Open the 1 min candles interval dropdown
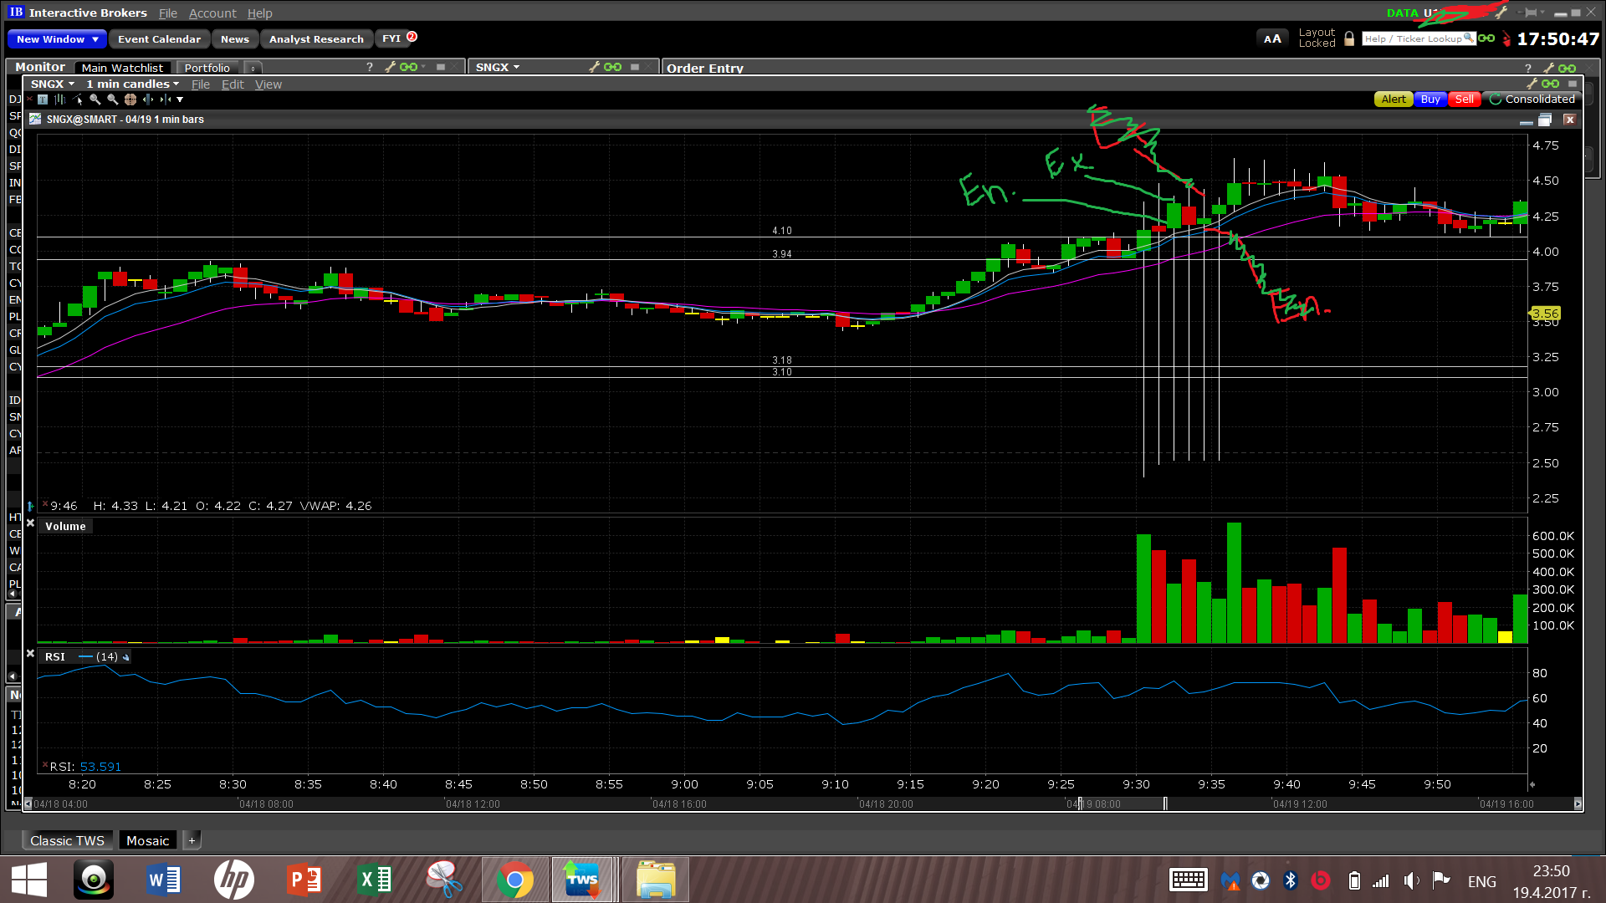Screen dimensions: 1606x903 (x=132, y=84)
